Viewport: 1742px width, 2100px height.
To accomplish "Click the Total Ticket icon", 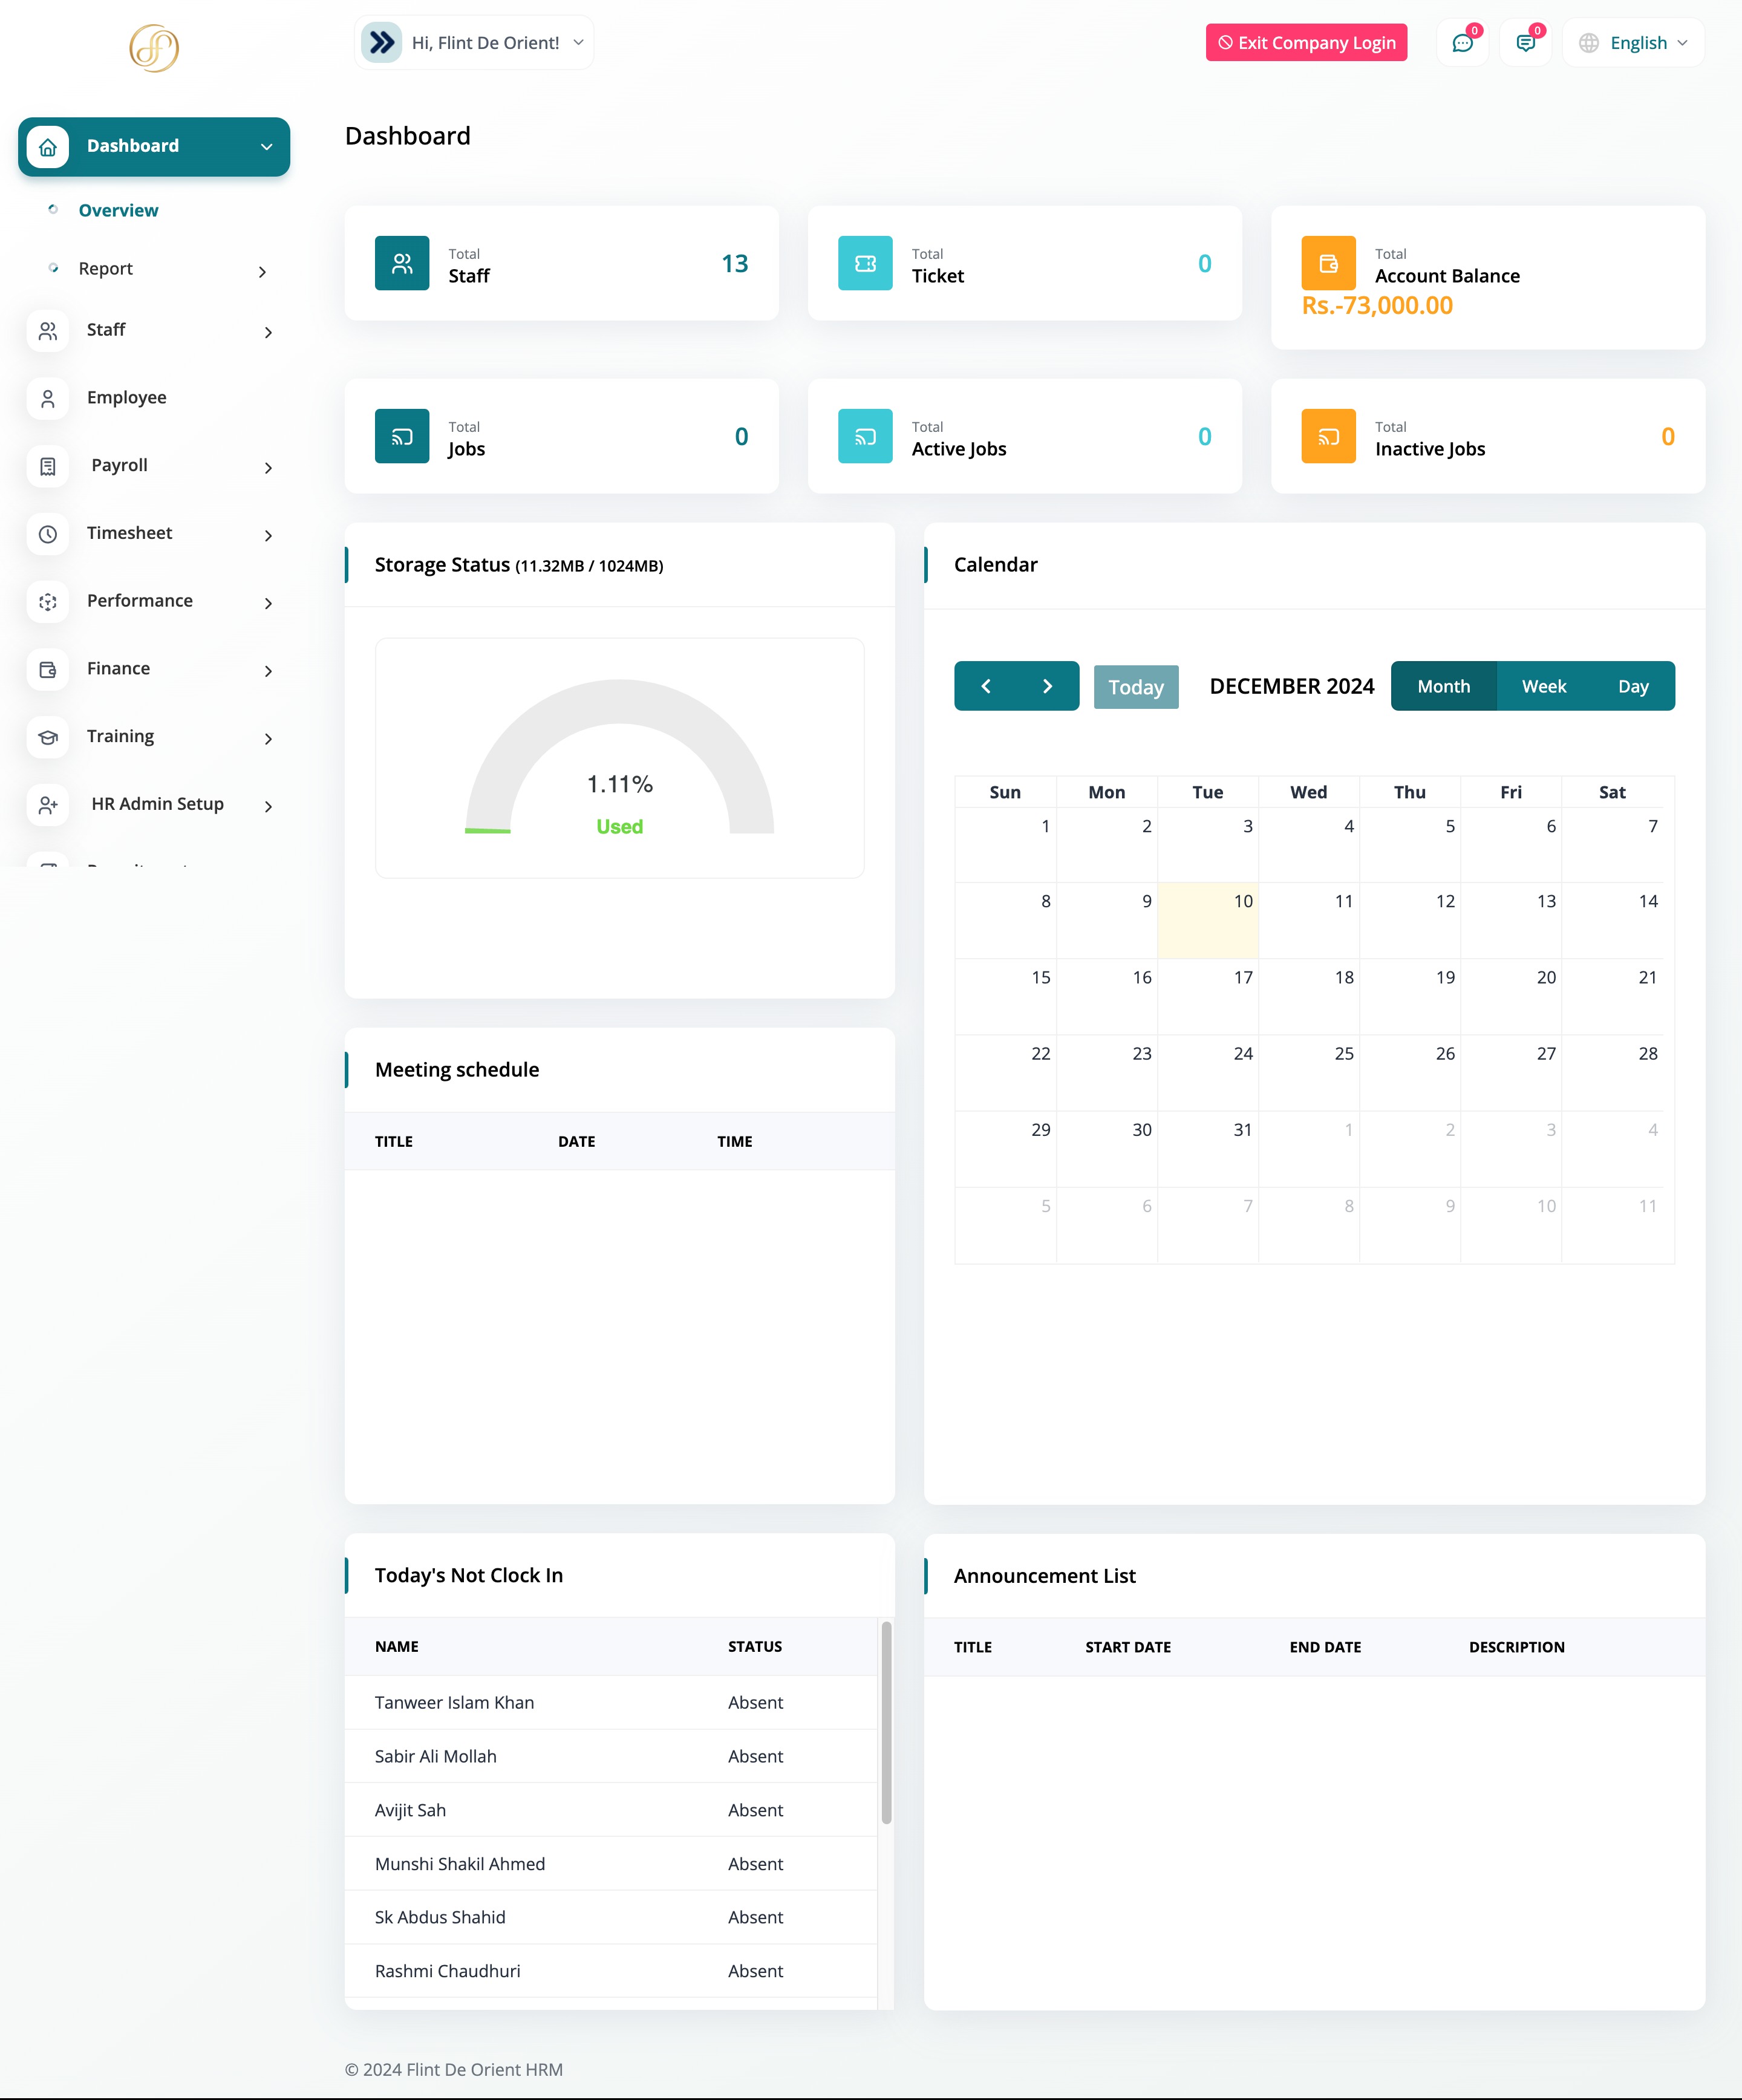I will pos(865,263).
